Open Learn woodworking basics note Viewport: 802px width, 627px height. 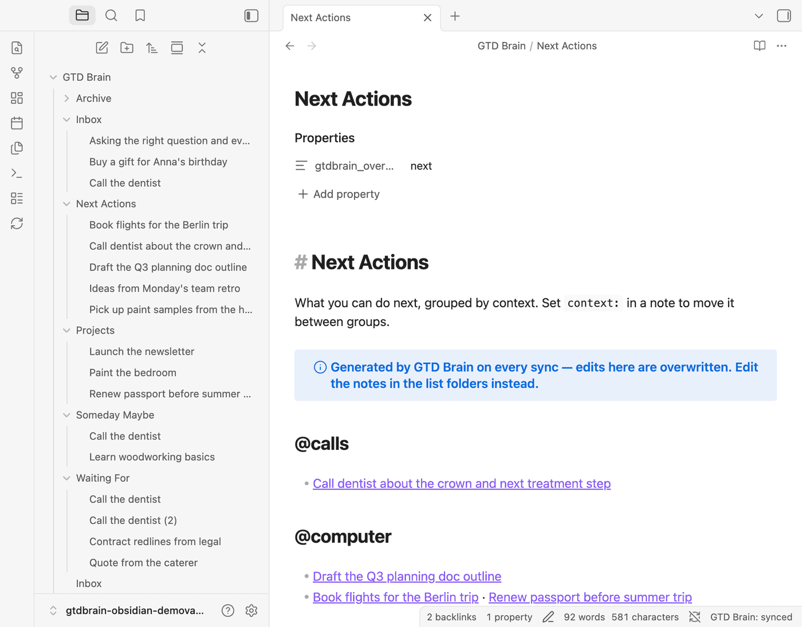pos(152,457)
